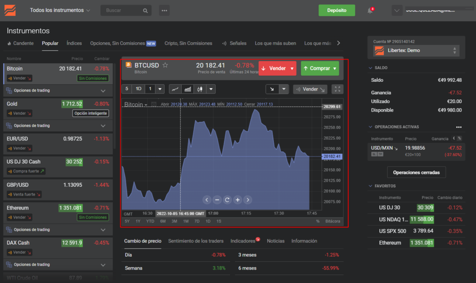Zoom in the chart with plus button

pyautogui.click(x=238, y=199)
